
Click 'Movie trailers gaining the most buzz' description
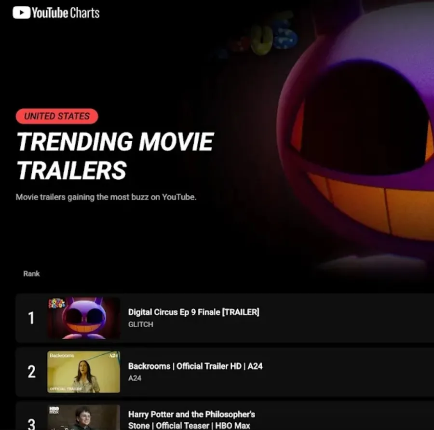click(x=106, y=197)
